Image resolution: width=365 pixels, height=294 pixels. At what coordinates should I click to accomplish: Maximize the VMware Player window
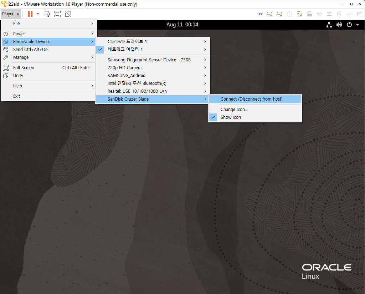[x=351, y=4]
